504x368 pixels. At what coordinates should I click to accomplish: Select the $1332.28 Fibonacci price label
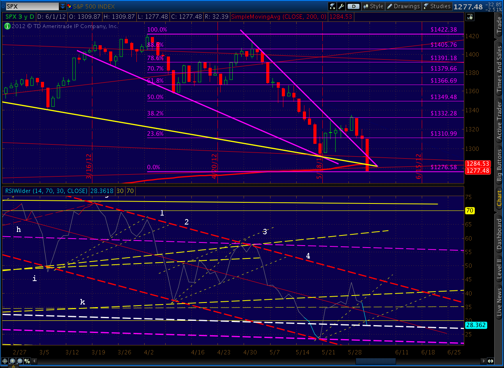444,113
